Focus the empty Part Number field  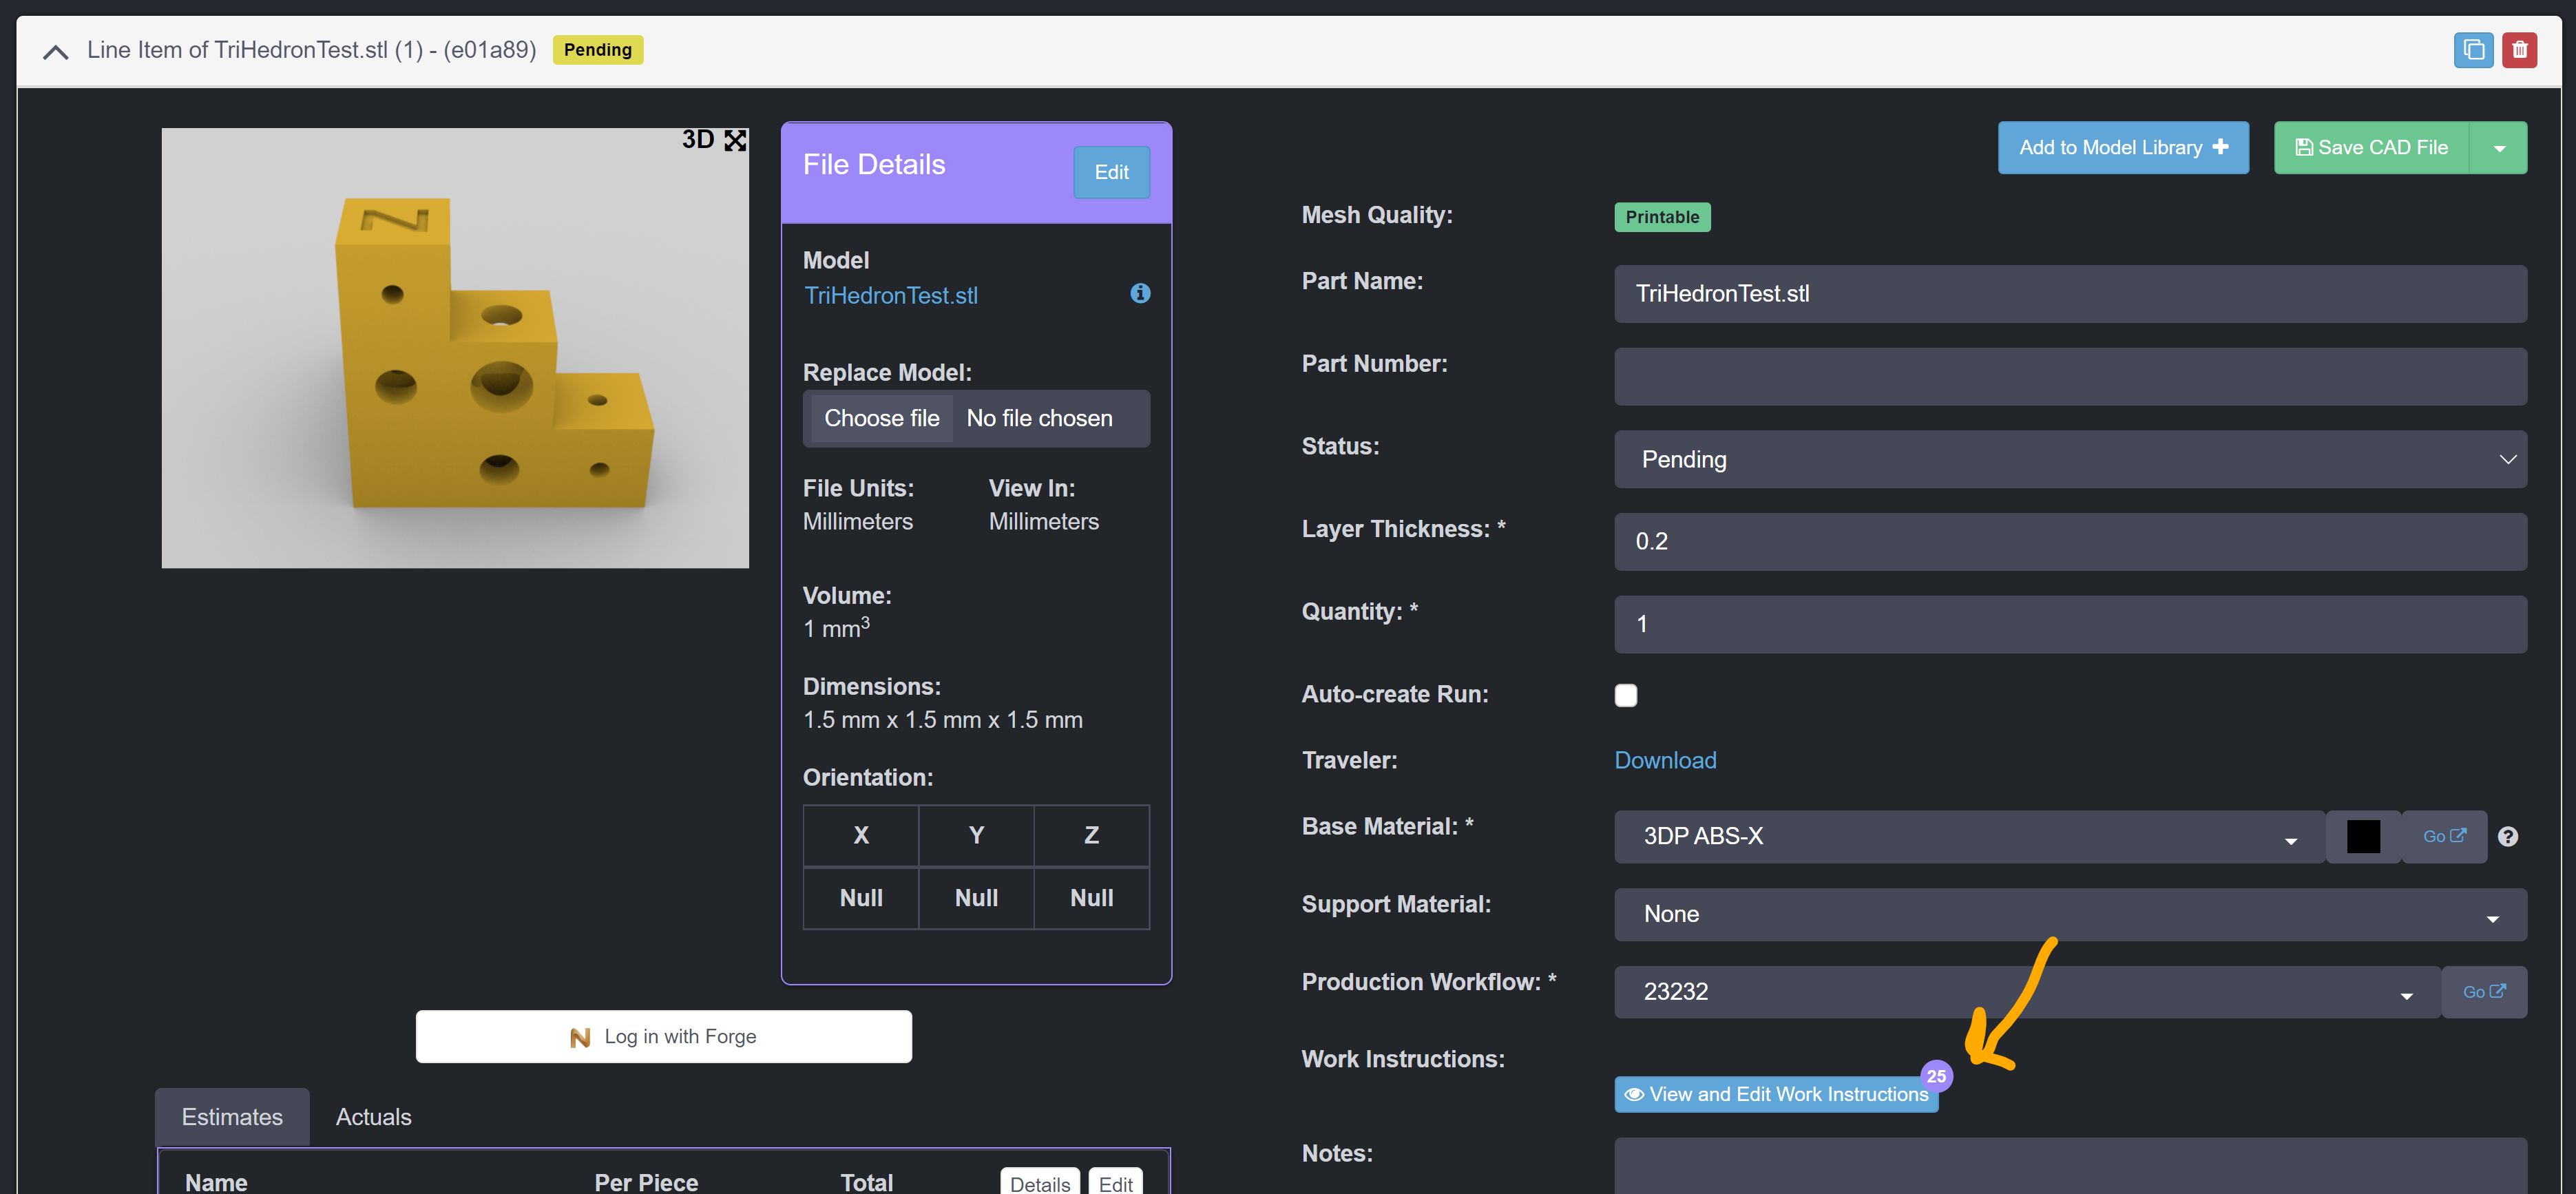pyautogui.click(x=2070, y=376)
